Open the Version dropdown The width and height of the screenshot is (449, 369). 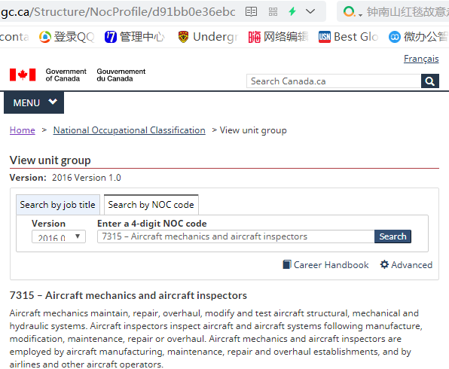[59, 236]
